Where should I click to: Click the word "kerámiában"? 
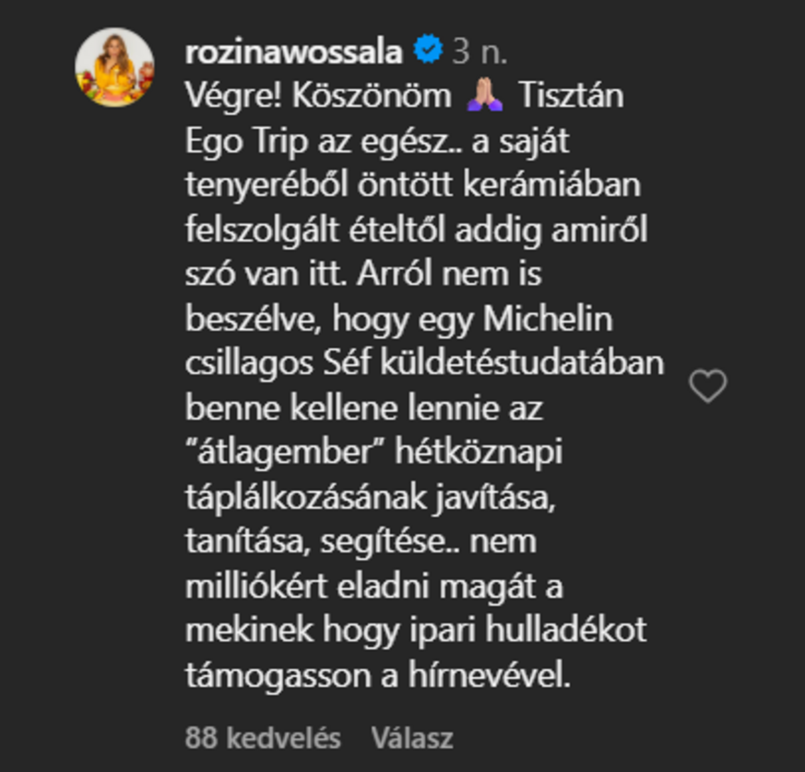pyautogui.click(x=552, y=185)
